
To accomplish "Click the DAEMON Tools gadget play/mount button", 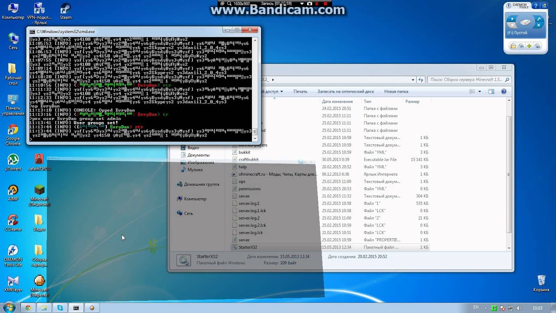I will pyautogui.click(x=513, y=20).
